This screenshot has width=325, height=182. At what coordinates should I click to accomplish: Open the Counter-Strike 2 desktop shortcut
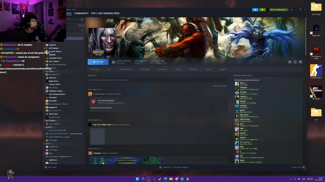click(x=316, y=72)
